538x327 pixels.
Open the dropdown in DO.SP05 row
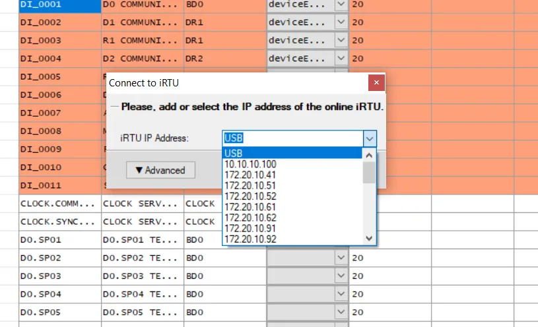pyautogui.click(x=341, y=312)
